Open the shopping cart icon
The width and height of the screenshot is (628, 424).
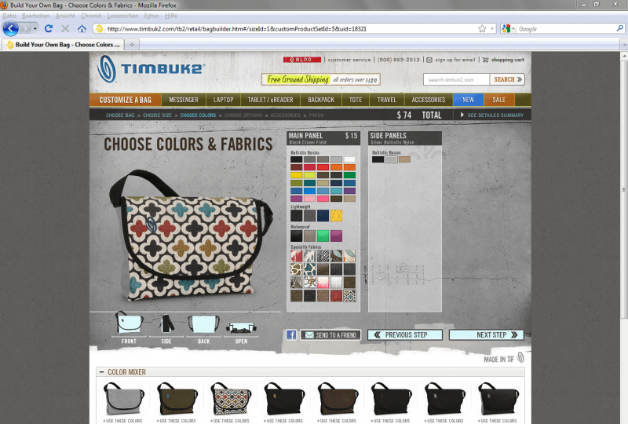pyautogui.click(x=485, y=60)
